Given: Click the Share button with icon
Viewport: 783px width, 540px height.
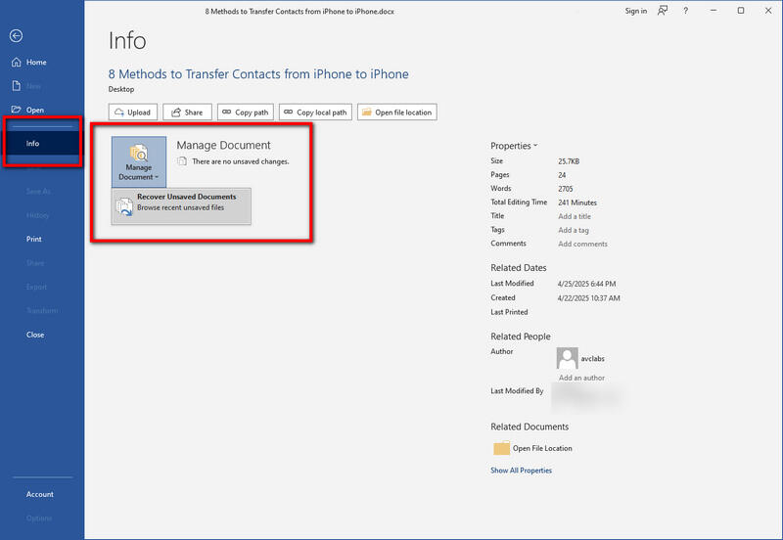Looking at the screenshot, I should tap(187, 112).
